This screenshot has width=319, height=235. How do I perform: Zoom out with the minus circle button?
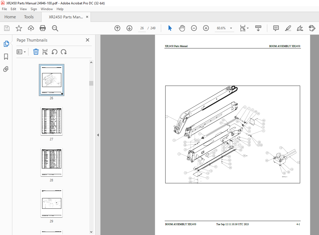194,28
